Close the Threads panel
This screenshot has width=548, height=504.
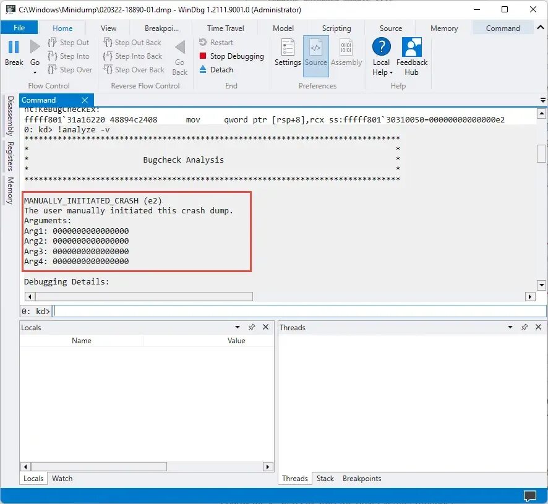[x=538, y=327]
